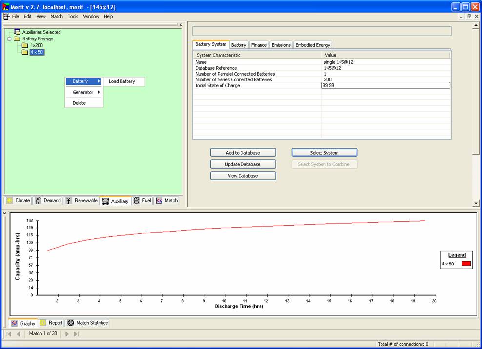Select the 1x200 folder icon

tap(25, 45)
